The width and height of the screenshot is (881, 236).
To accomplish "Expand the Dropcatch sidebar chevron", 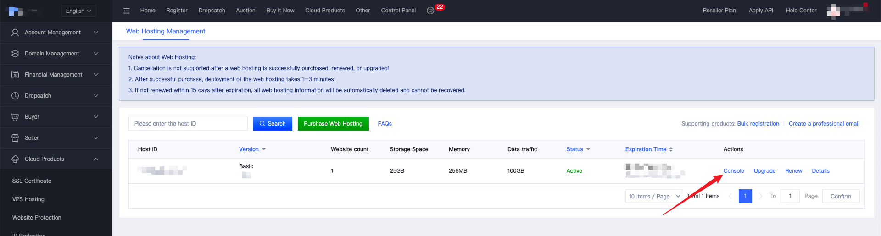I will pos(96,96).
